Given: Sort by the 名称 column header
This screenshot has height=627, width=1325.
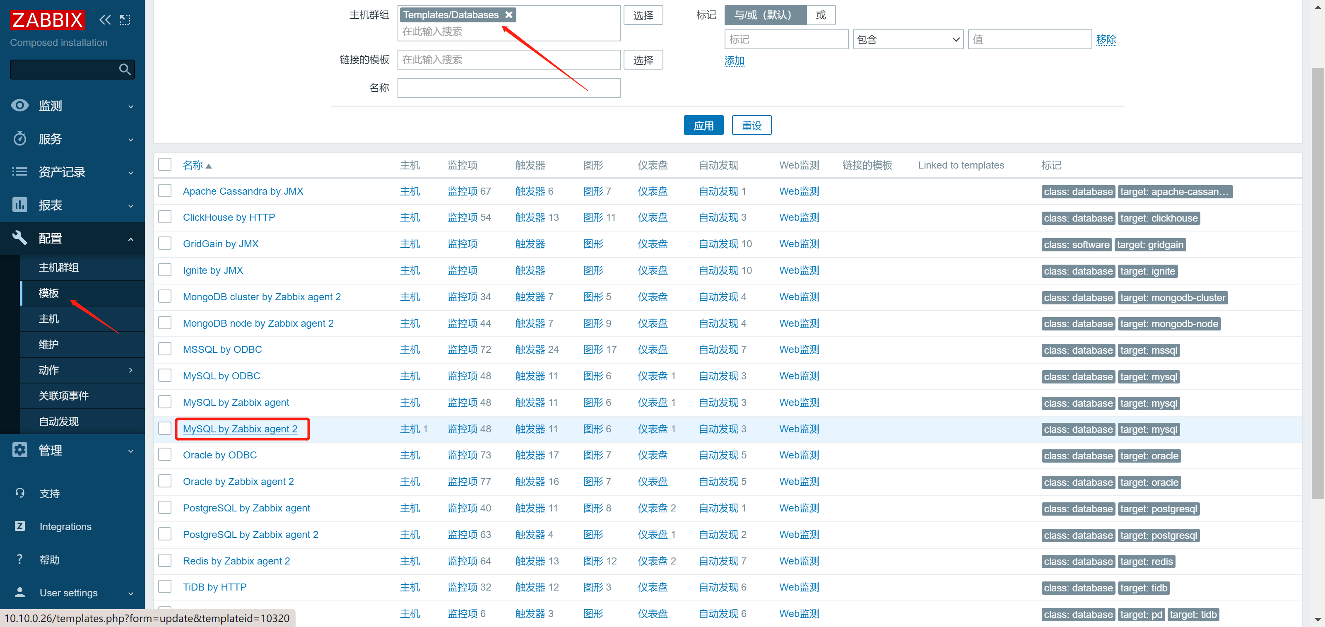Looking at the screenshot, I should tap(197, 165).
